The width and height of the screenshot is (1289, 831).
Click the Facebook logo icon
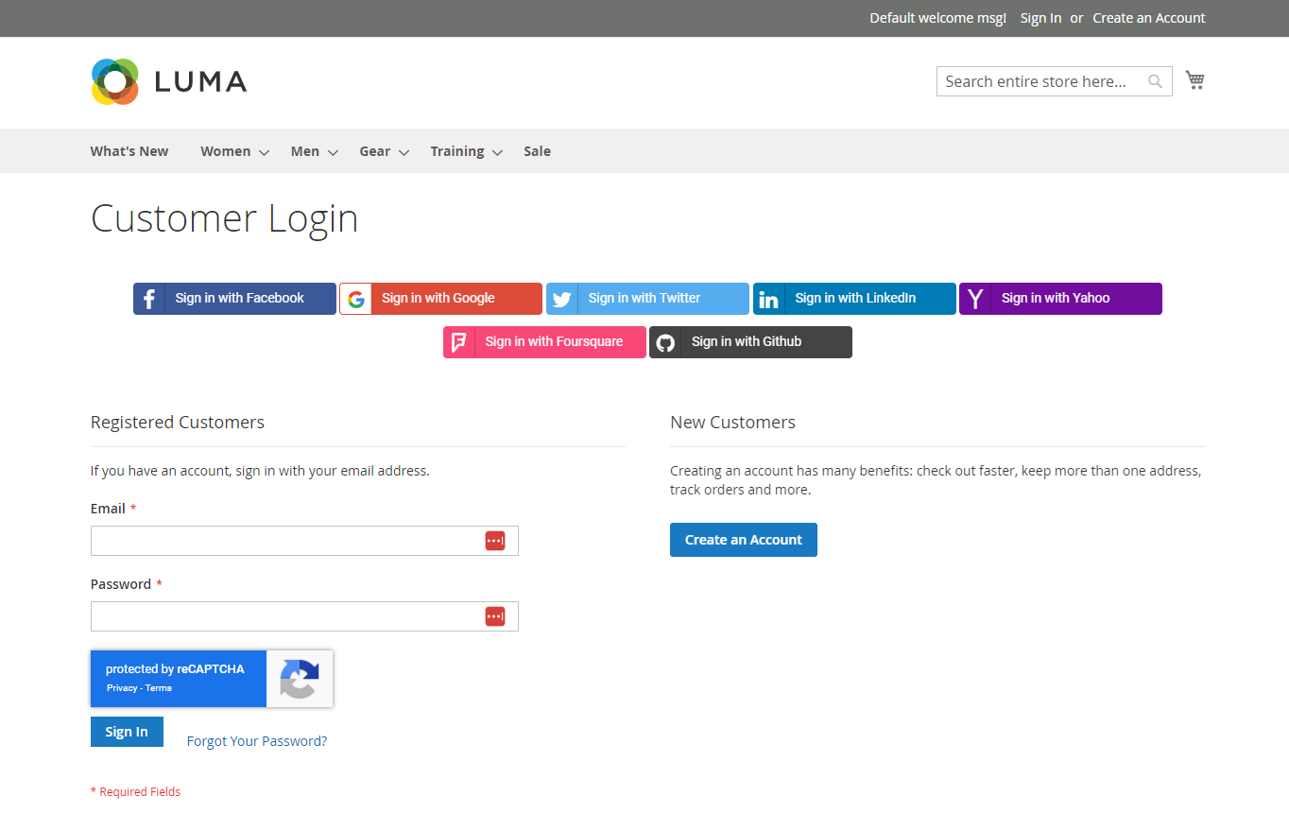tap(149, 299)
